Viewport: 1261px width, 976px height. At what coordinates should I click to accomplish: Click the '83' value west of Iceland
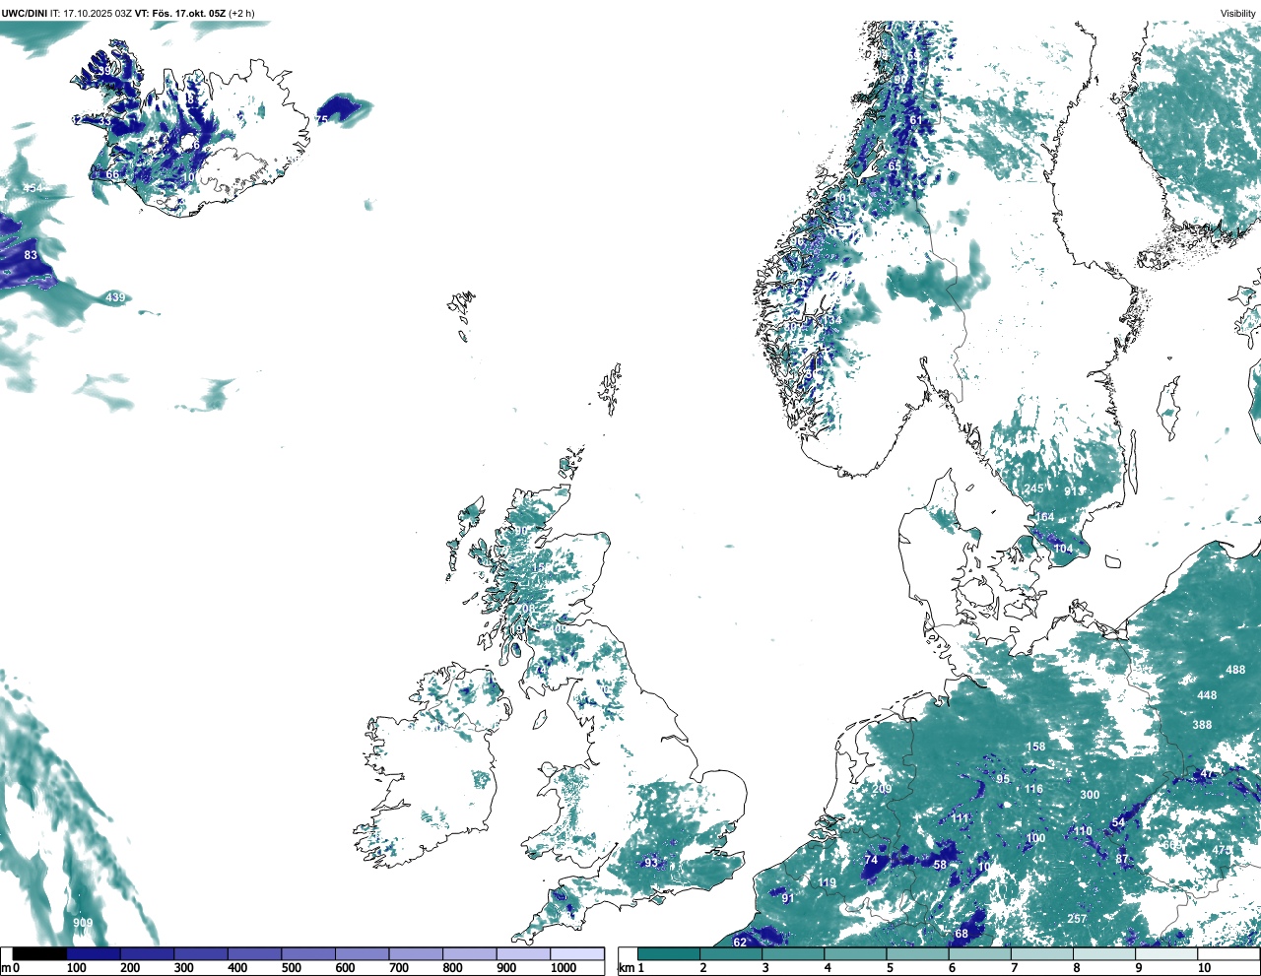tap(31, 255)
